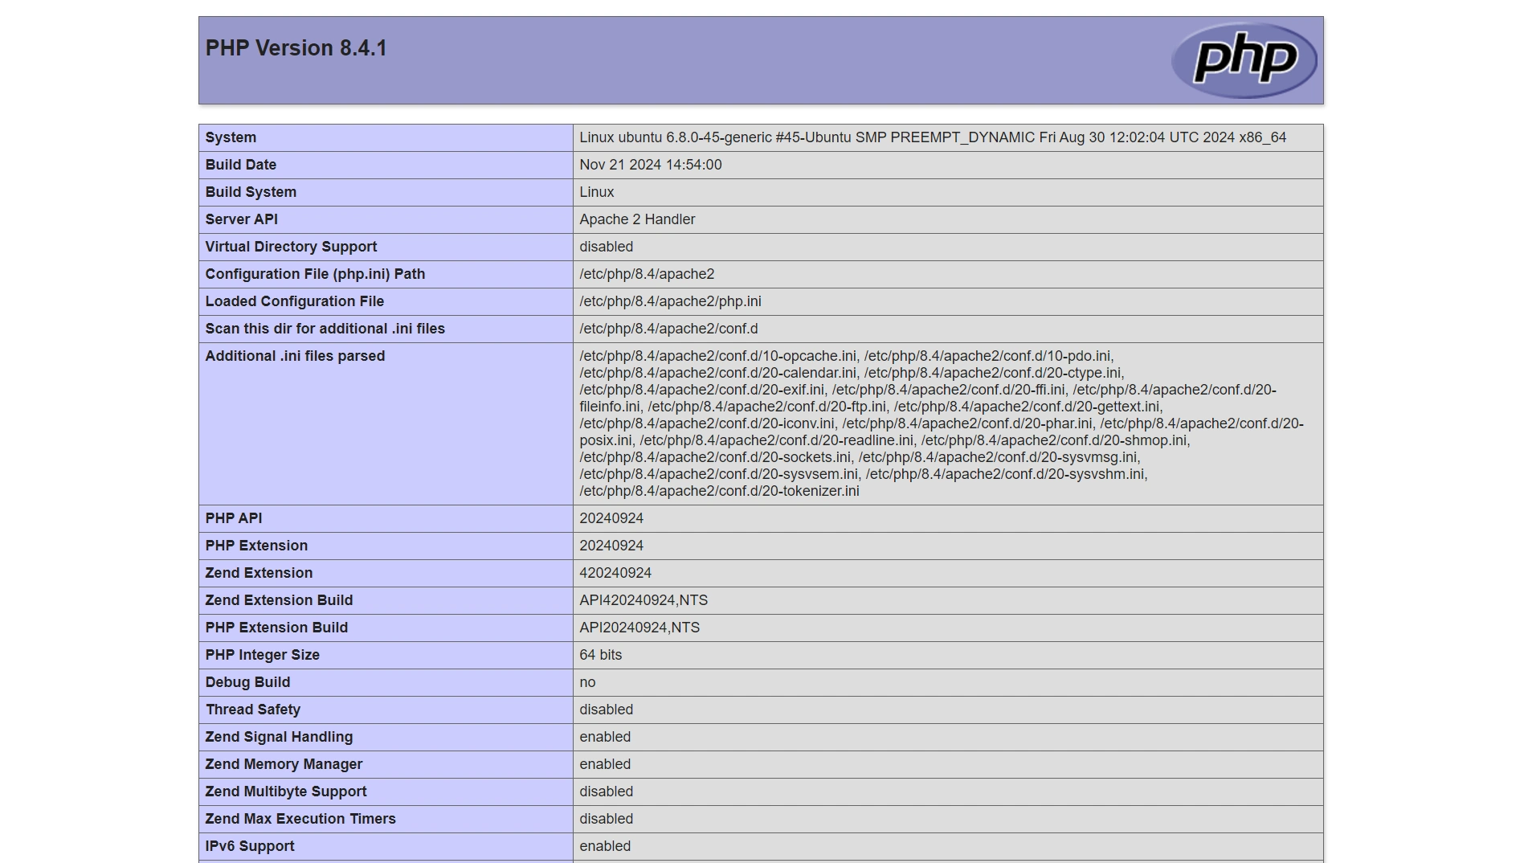The width and height of the screenshot is (1520, 863).
Task: Click the PHP API value 20240924
Action: tap(612, 518)
